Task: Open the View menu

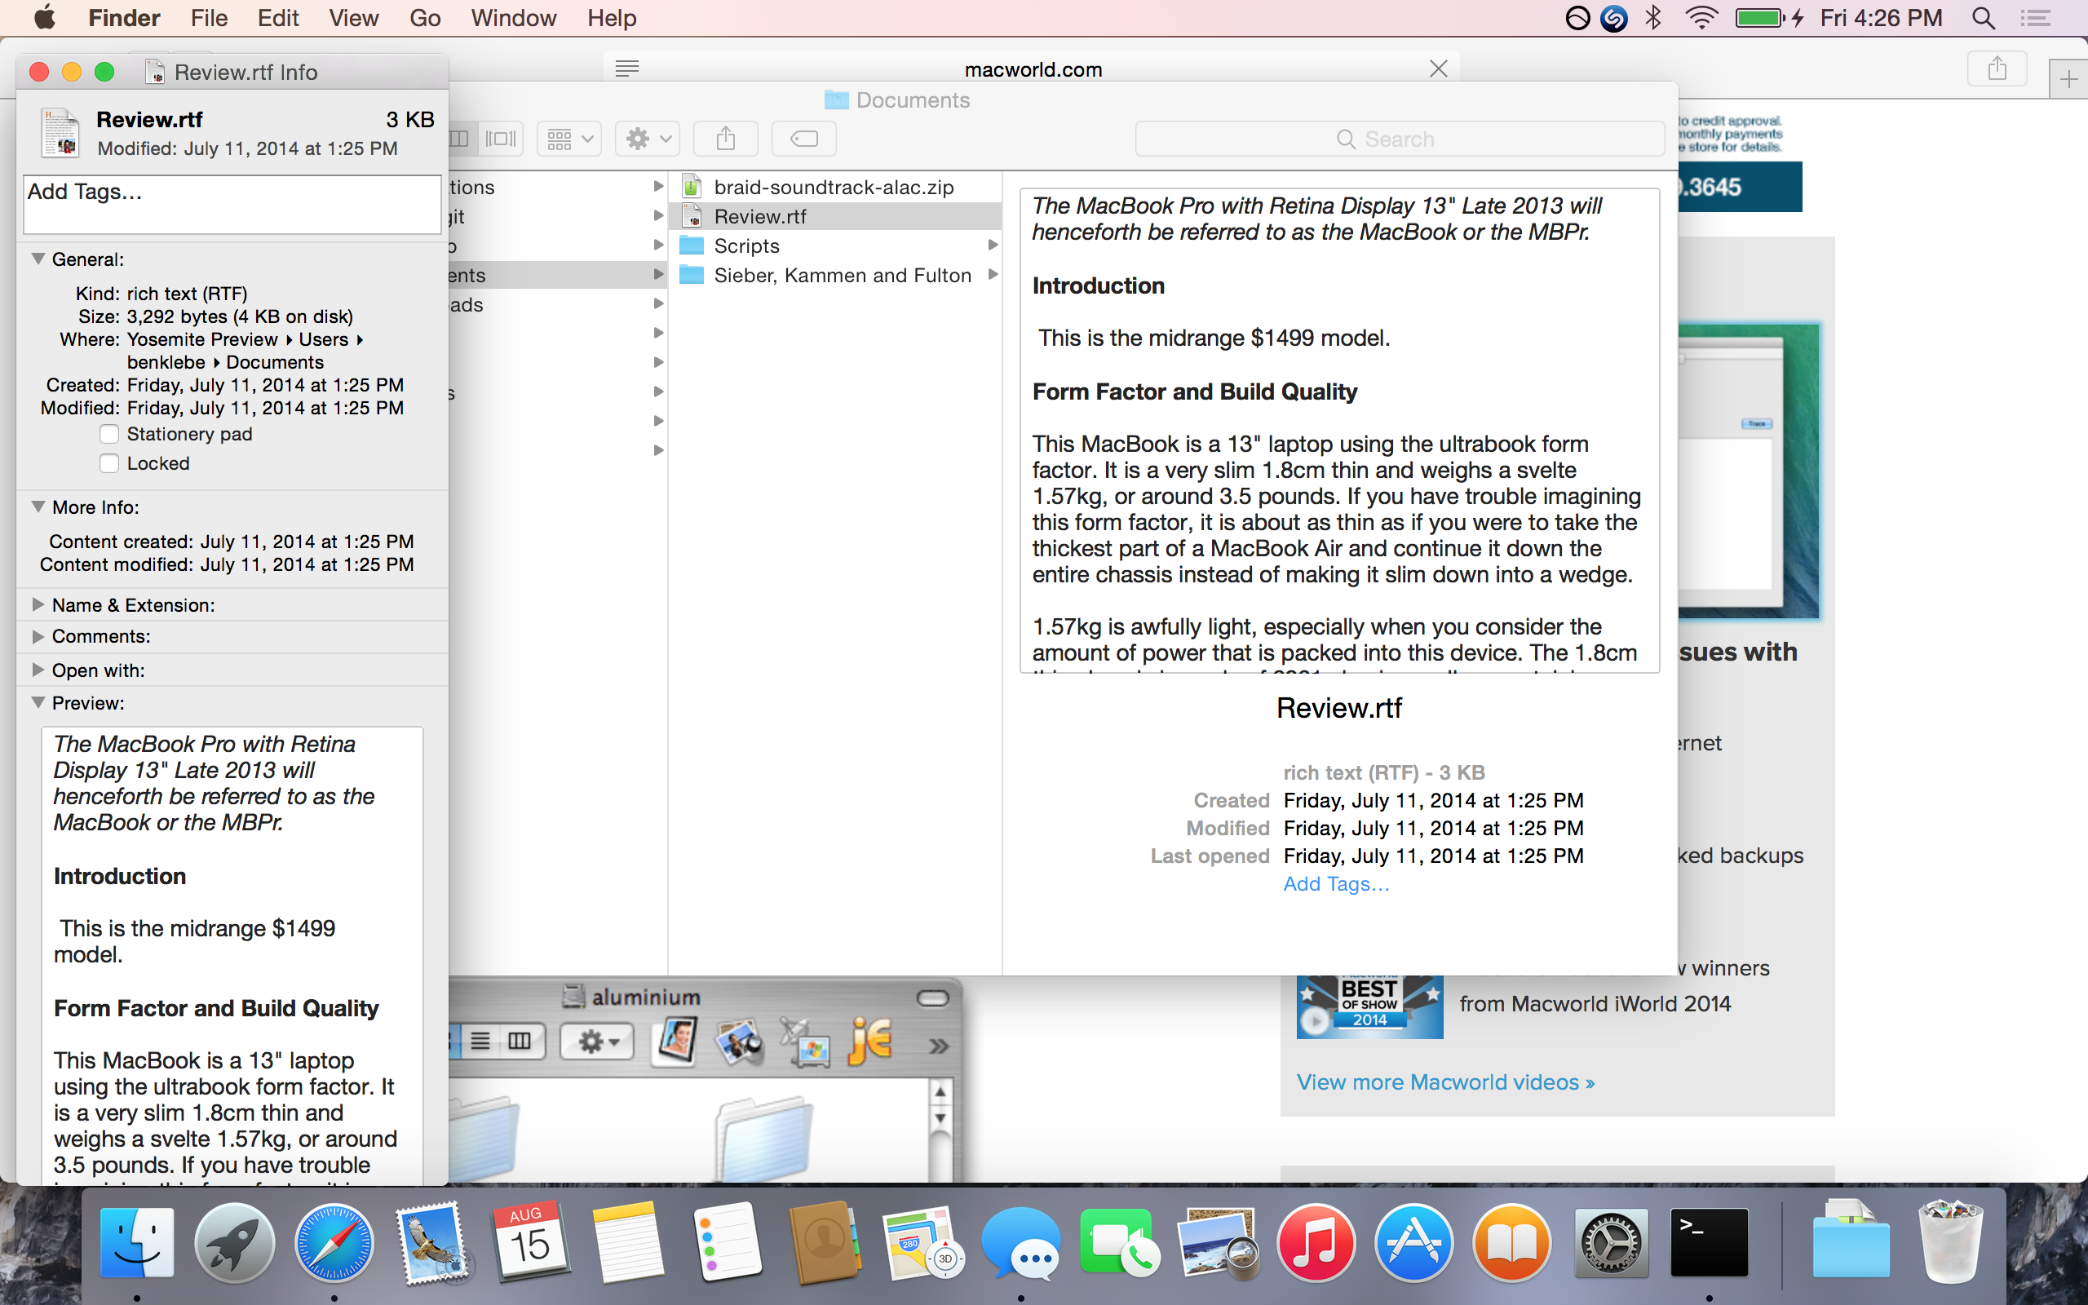Action: coord(354,18)
